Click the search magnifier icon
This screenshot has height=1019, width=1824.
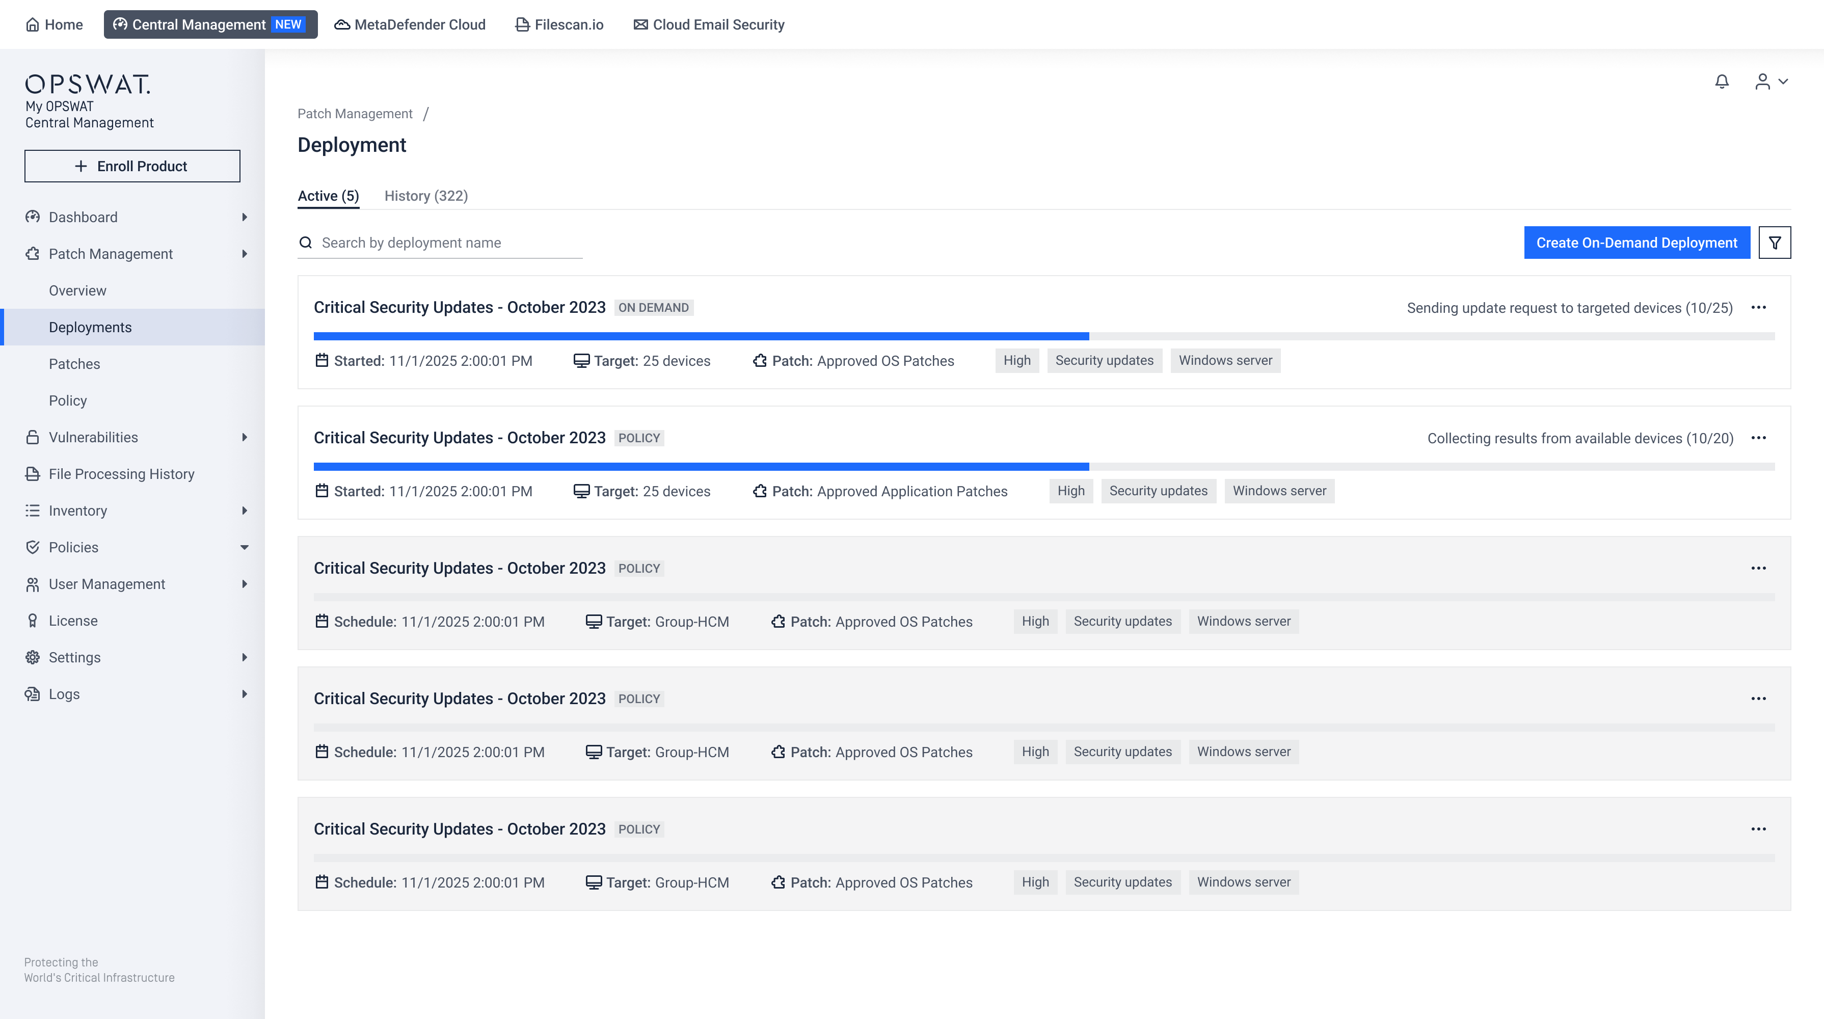pyautogui.click(x=305, y=243)
